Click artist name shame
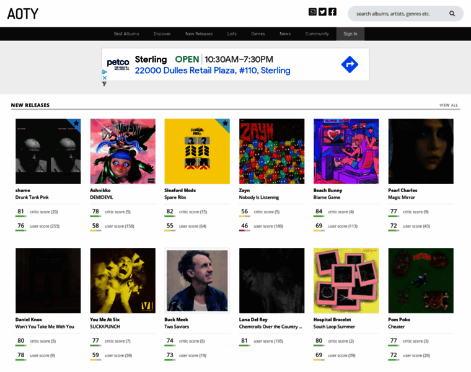The height and width of the screenshot is (372, 471). click(x=23, y=190)
